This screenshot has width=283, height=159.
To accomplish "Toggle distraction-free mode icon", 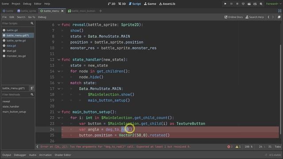I will 280,11.
